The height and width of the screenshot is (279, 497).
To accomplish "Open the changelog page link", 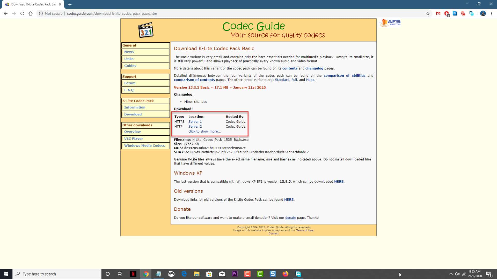I will coord(314,68).
